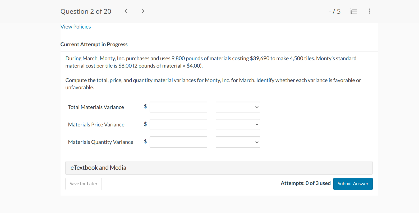
Task: Open the question list icon
Action: pyautogui.click(x=354, y=11)
